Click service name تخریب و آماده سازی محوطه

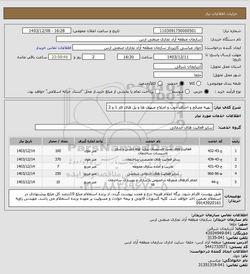(153, 167)
